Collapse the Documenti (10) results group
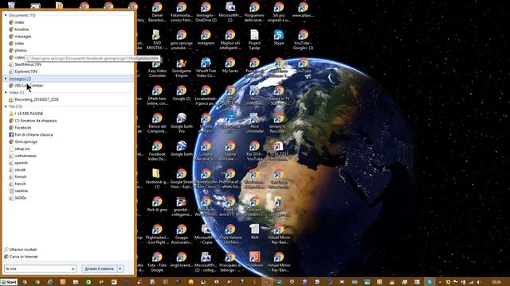Image resolution: width=510 pixels, height=286 pixels. point(6,15)
